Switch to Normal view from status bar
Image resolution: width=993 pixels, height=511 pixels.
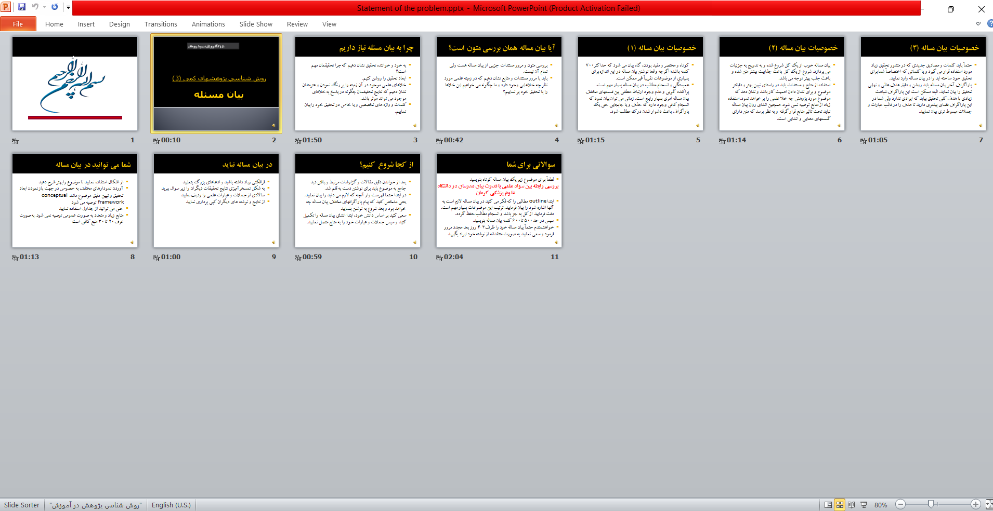tap(828, 505)
